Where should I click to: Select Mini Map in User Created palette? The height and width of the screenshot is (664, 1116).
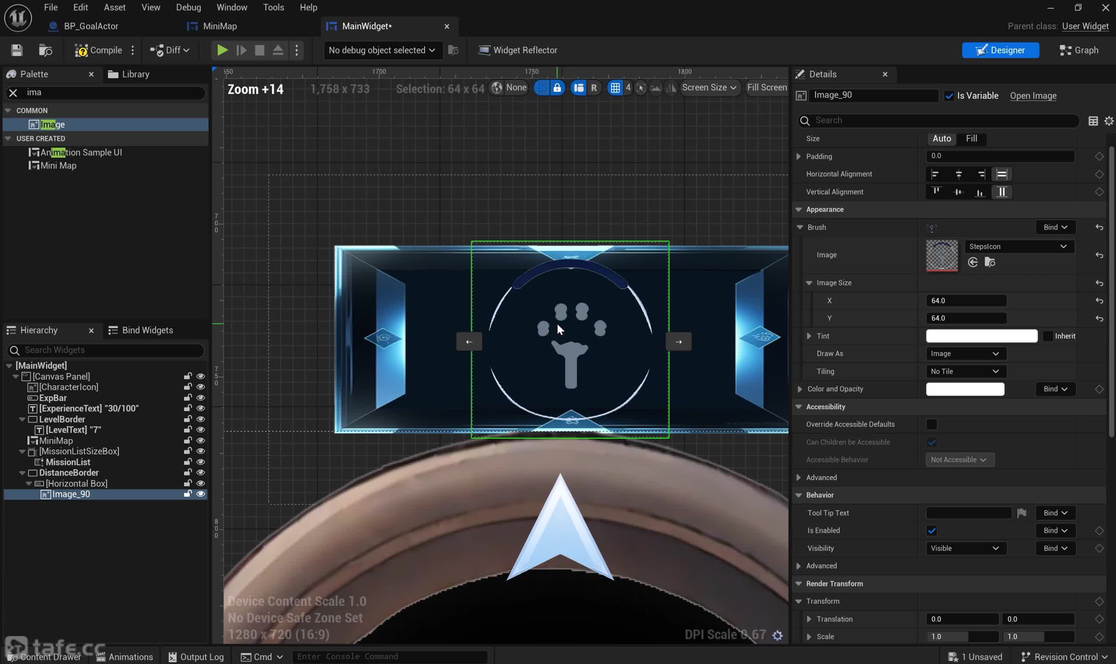point(58,166)
